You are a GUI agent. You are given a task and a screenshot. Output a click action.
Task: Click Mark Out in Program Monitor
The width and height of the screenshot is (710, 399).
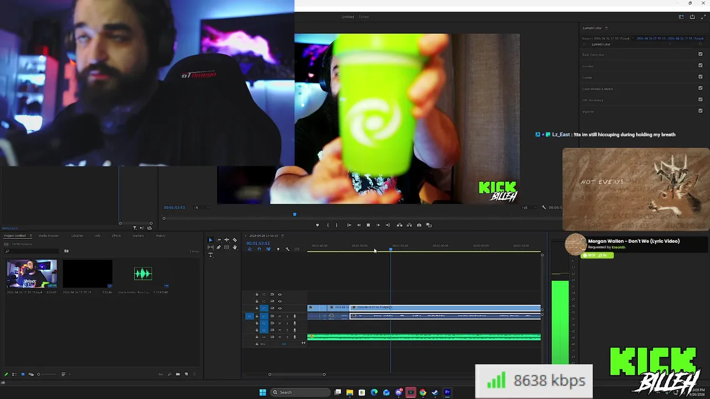[x=336, y=225]
